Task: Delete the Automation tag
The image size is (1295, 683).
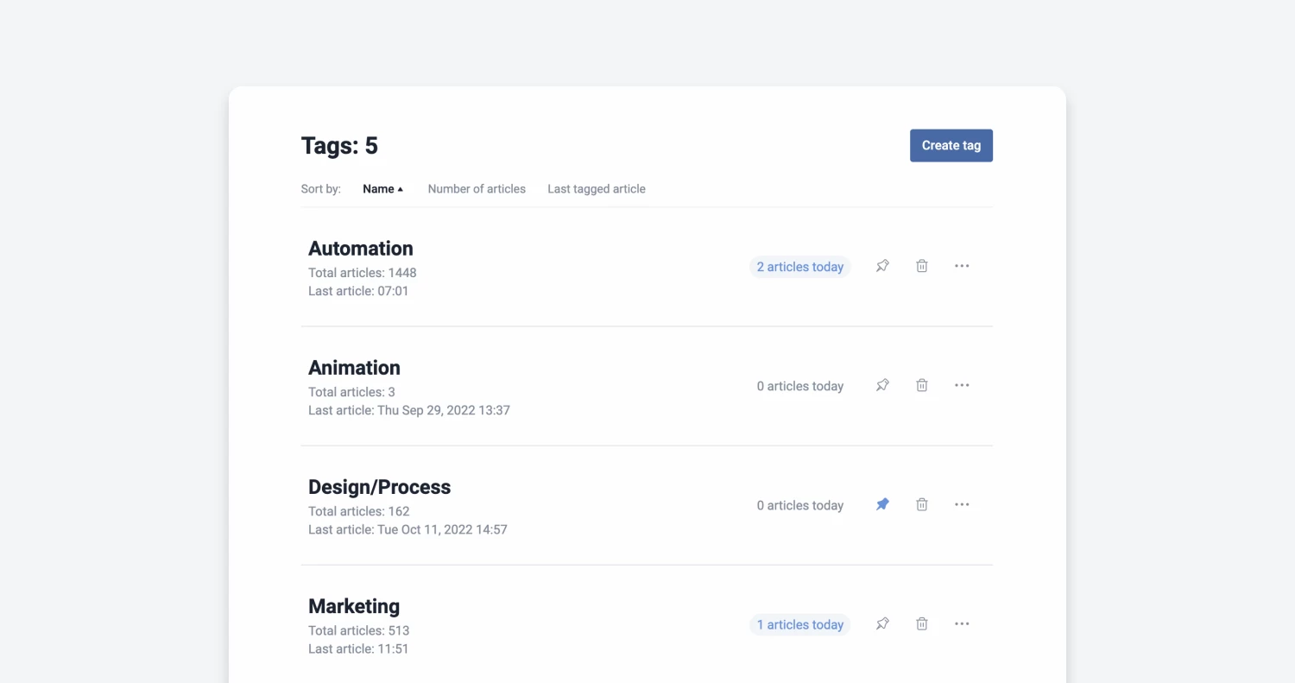Action: pyautogui.click(x=921, y=266)
